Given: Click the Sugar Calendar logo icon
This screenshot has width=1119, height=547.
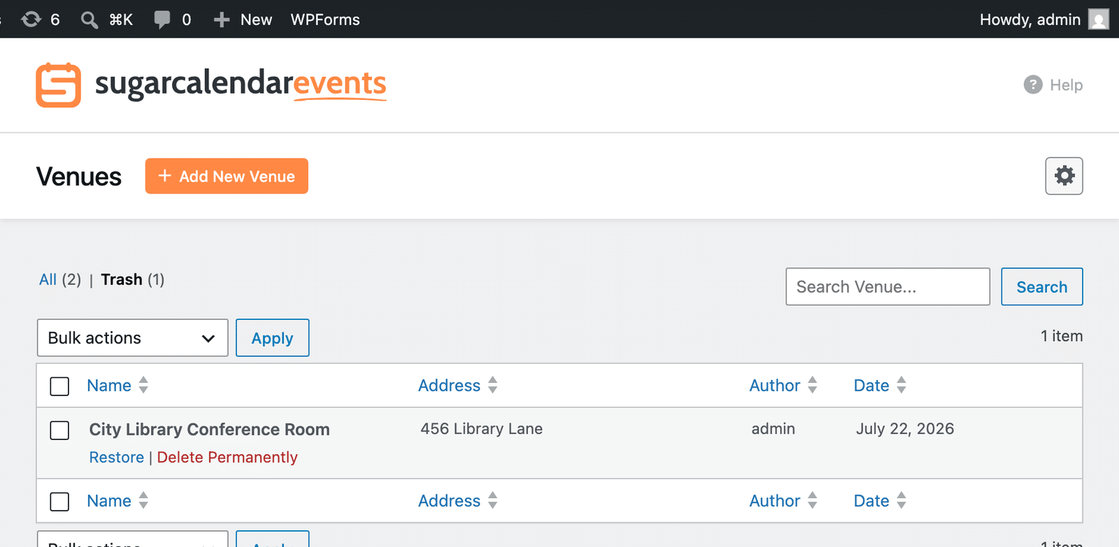Looking at the screenshot, I should pyautogui.click(x=59, y=85).
